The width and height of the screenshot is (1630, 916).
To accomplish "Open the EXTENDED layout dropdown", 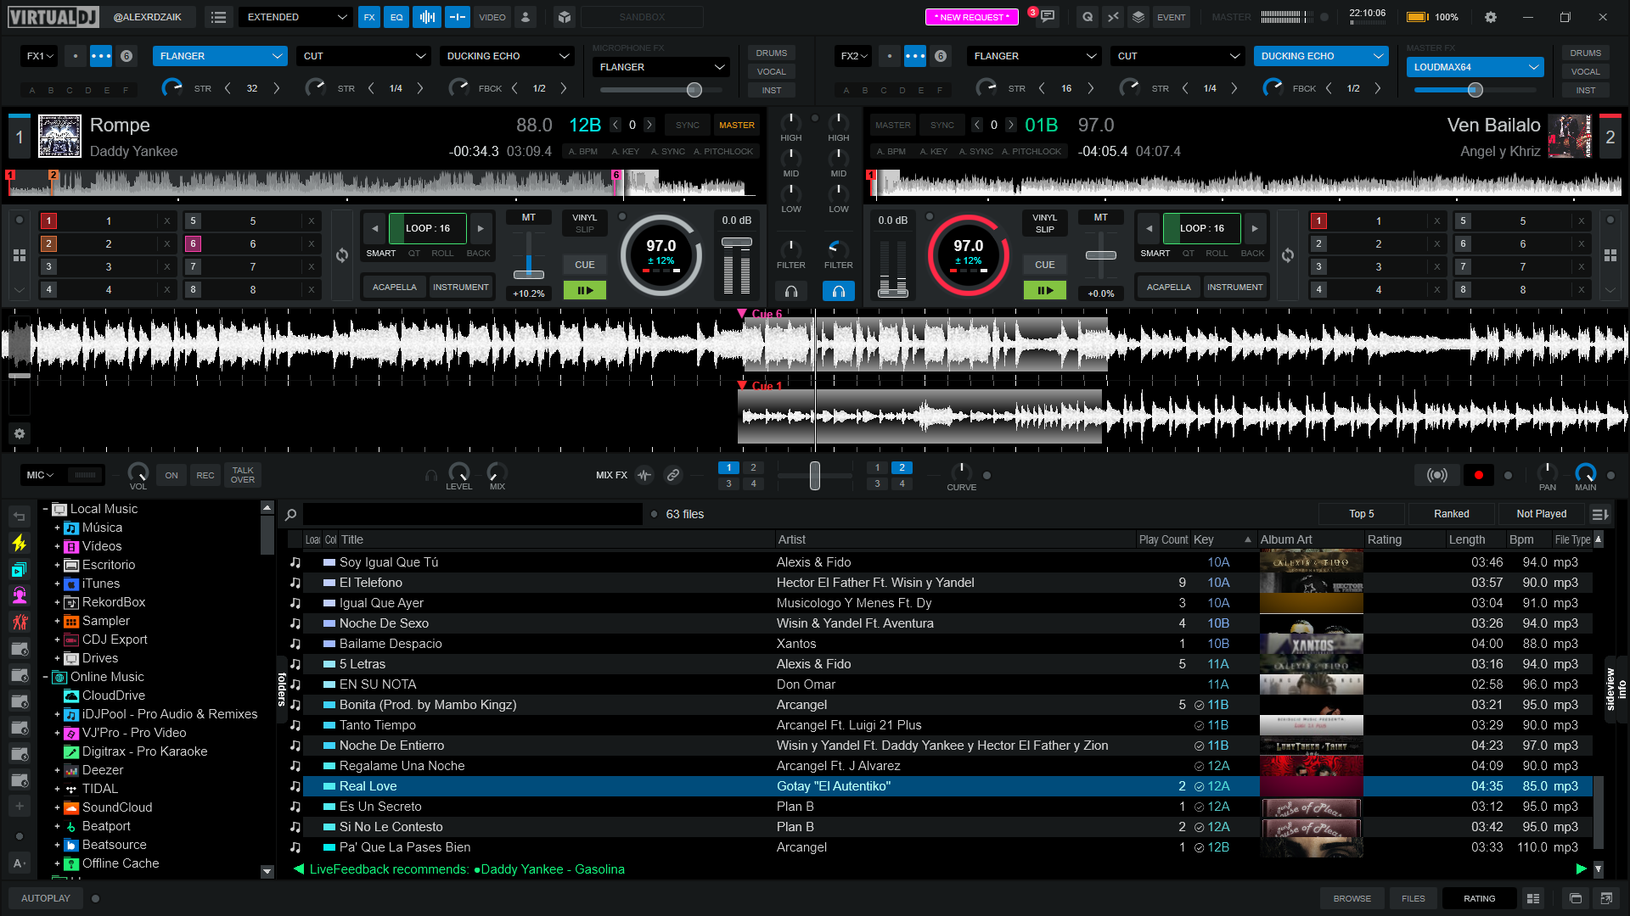I will pyautogui.click(x=296, y=17).
